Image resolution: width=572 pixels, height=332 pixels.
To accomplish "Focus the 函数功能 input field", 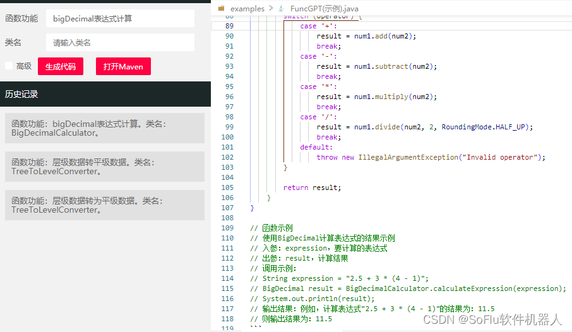I will click(120, 18).
